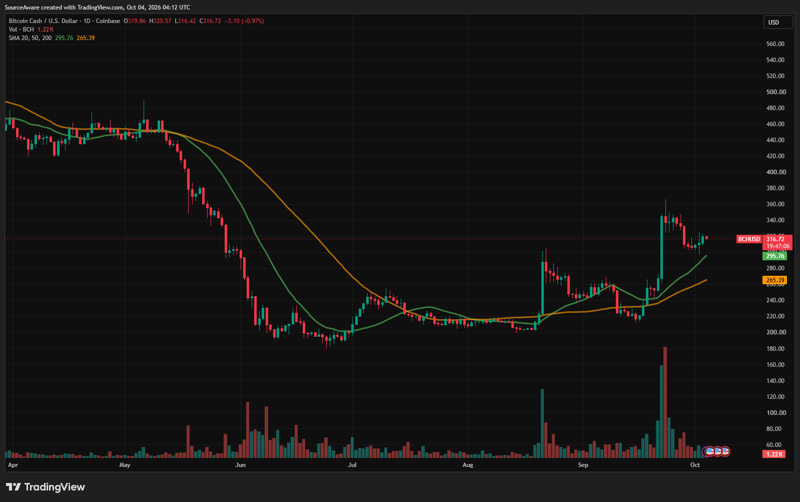Click the red 1.22K volume axis label
This screenshot has width=800, height=502.
[774, 454]
